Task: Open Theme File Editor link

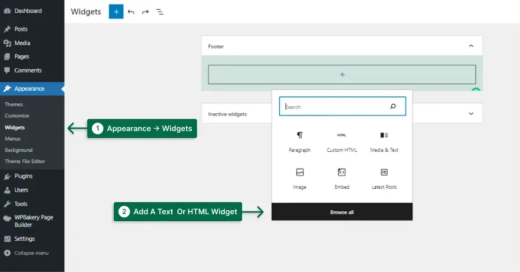Action: coord(25,161)
